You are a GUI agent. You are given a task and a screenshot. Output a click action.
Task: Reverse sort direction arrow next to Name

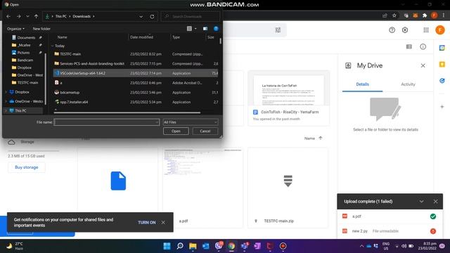tap(321, 138)
